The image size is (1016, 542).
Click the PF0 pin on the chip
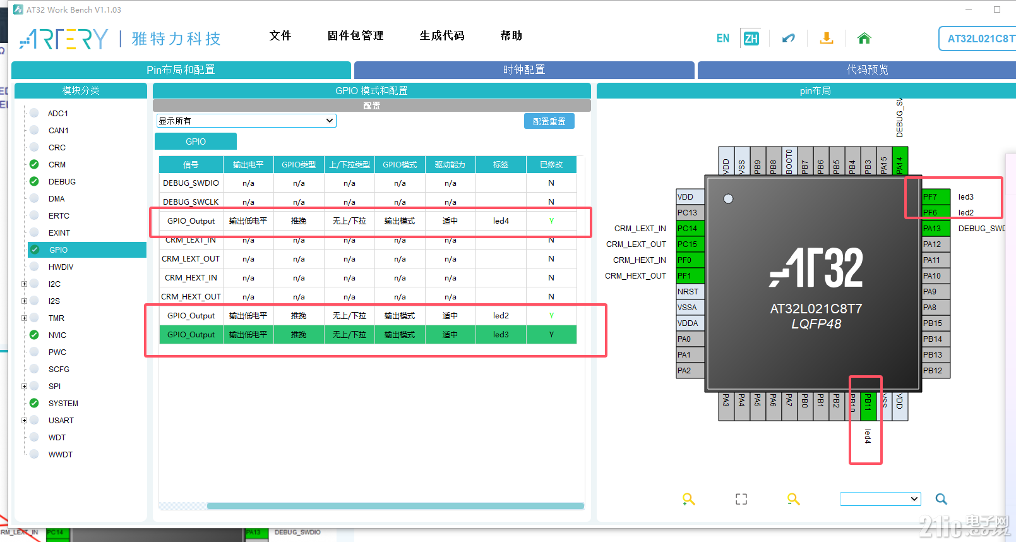[690, 260]
